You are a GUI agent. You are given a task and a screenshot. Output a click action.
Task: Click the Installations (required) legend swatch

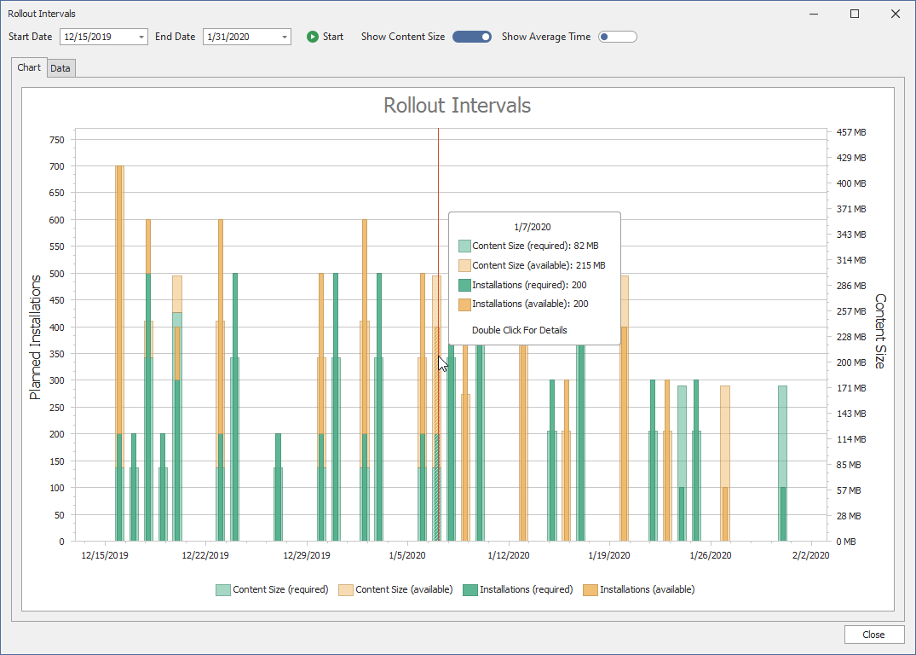[x=470, y=590]
